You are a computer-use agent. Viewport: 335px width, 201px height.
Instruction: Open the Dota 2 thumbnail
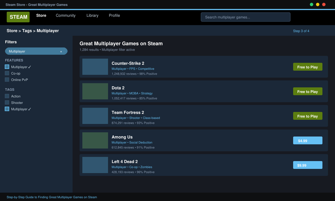pyautogui.click(x=95, y=91)
